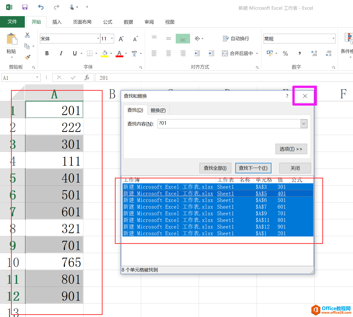Click Merge and Center 合并后居中

pos(237,53)
